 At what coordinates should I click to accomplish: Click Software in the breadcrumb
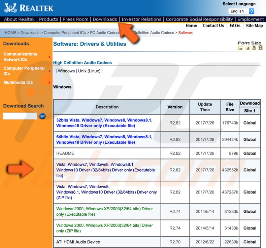coord(186,33)
